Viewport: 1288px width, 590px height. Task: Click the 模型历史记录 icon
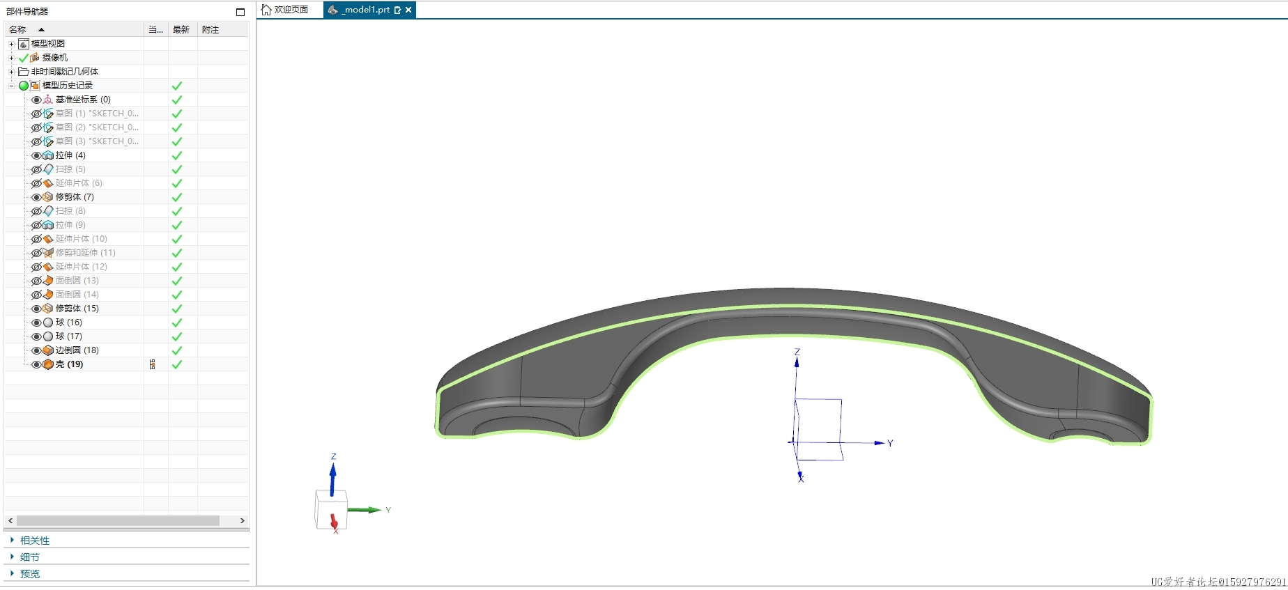(x=35, y=86)
